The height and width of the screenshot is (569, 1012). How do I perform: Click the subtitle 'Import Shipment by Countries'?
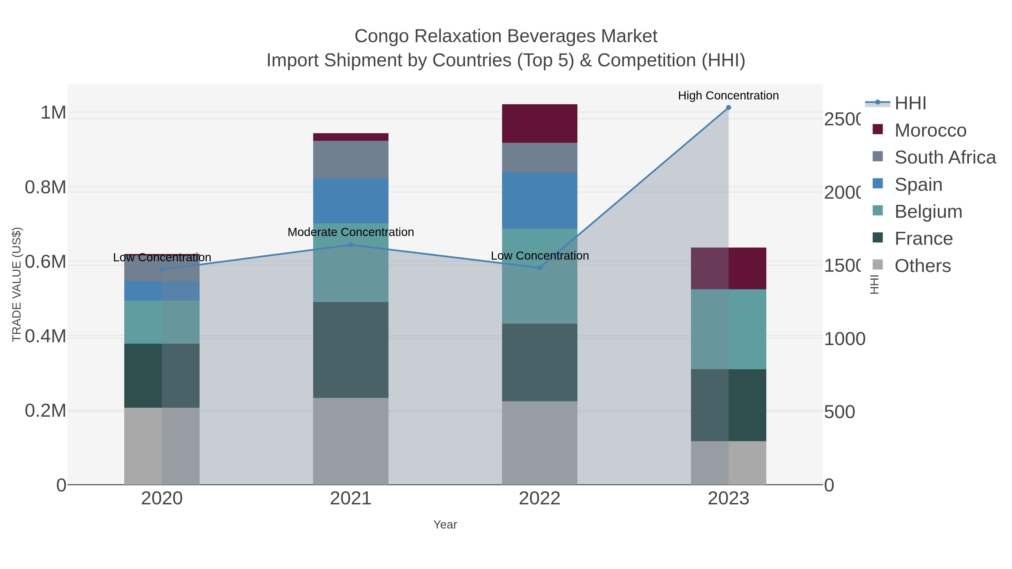tap(389, 60)
